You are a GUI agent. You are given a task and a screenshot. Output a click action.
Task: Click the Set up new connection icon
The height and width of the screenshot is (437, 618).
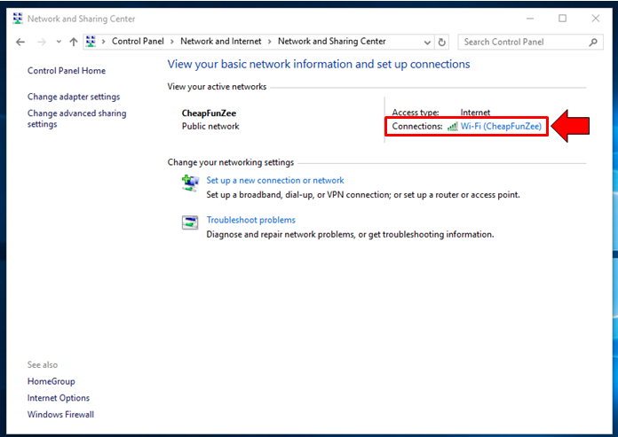(190, 183)
